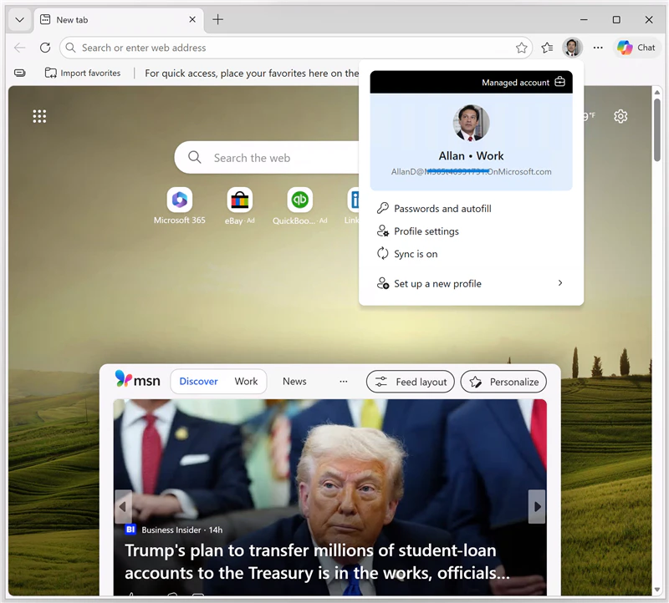The width and height of the screenshot is (669, 603).
Task: Close the New tab
Action: click(x=192, y=19)
